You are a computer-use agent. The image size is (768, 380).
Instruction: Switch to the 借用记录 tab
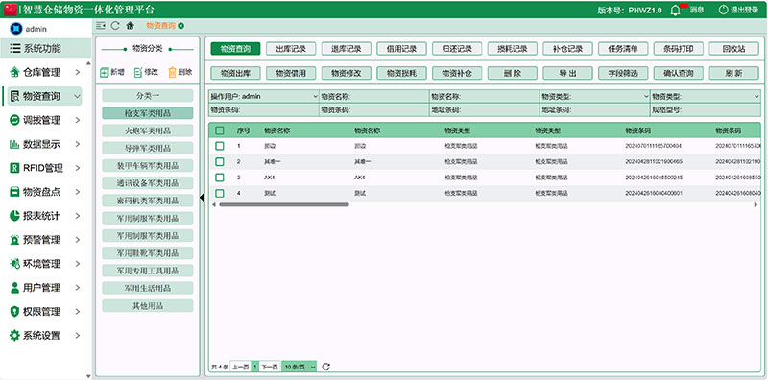[401, 49]
